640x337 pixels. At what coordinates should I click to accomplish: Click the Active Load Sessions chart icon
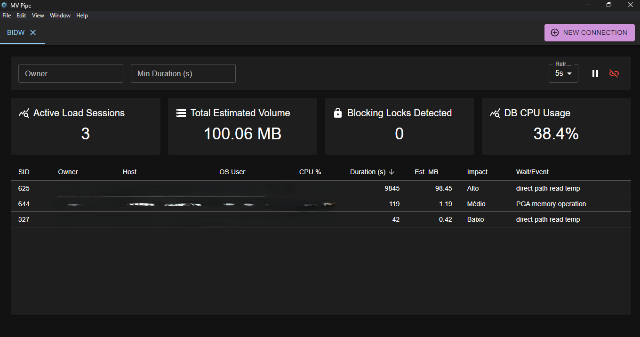point(24,113)
